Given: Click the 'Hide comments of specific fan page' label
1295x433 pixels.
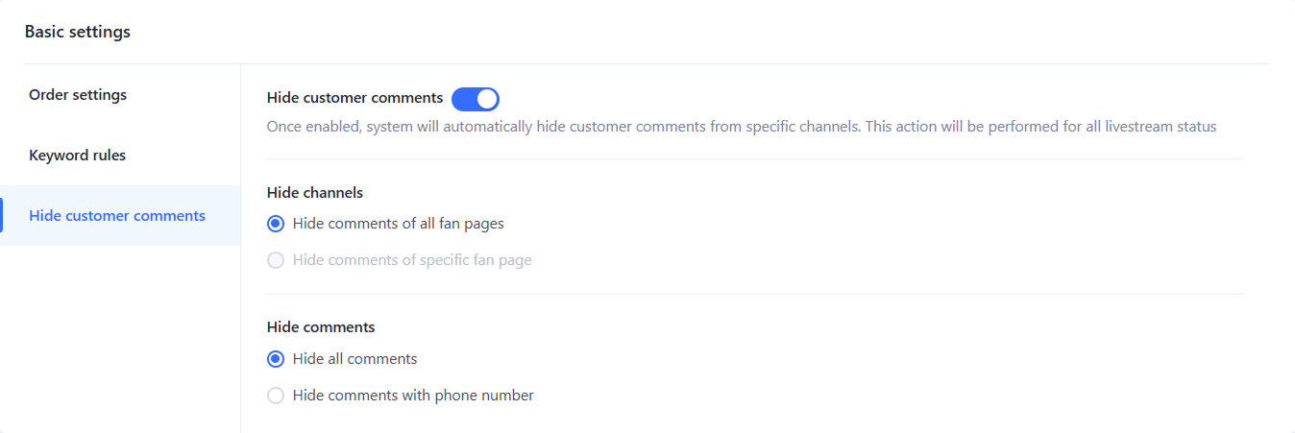Looking at the screenshot, I should tap(412, 260).
